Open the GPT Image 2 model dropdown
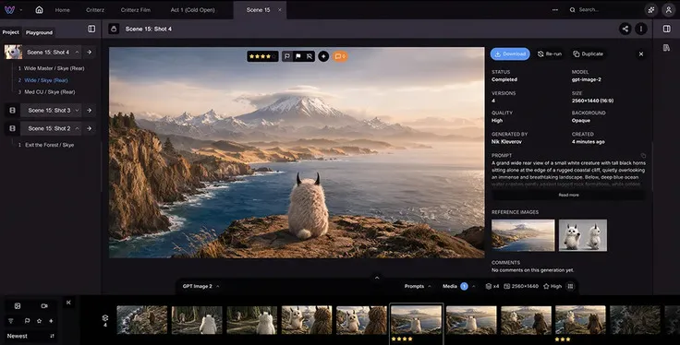Image resolution: width=680 pixels, height=345 pixels. [x=200, y=286]
